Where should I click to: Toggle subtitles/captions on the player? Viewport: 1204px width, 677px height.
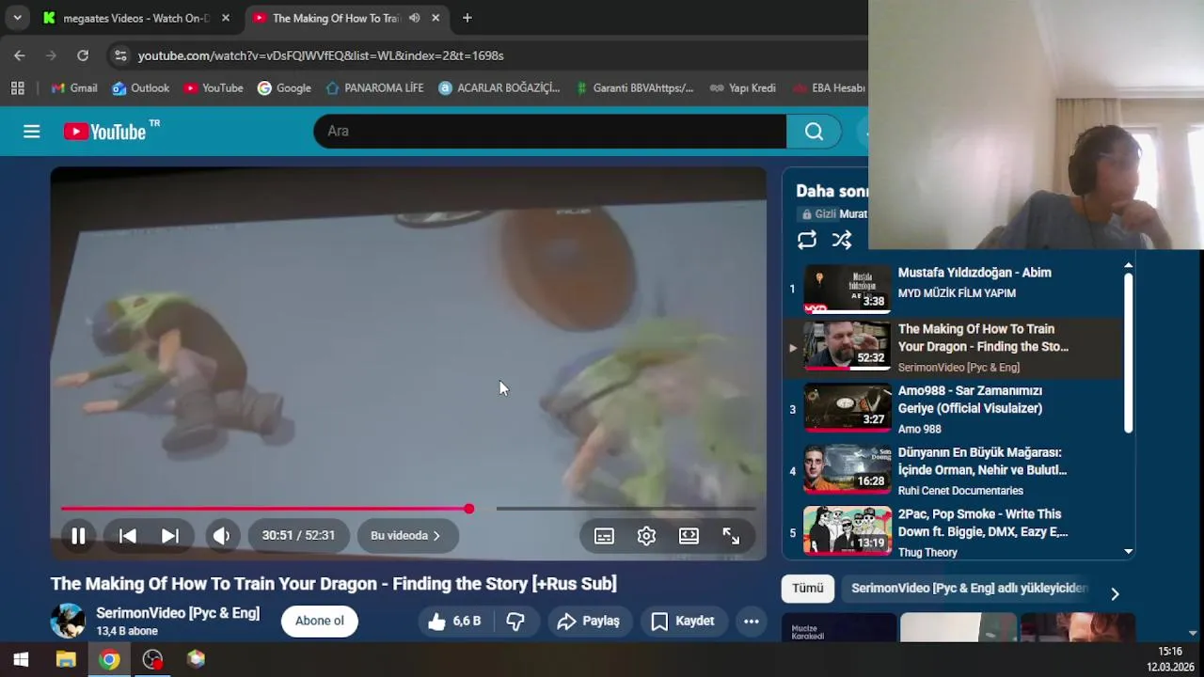(x=604, y=536)
